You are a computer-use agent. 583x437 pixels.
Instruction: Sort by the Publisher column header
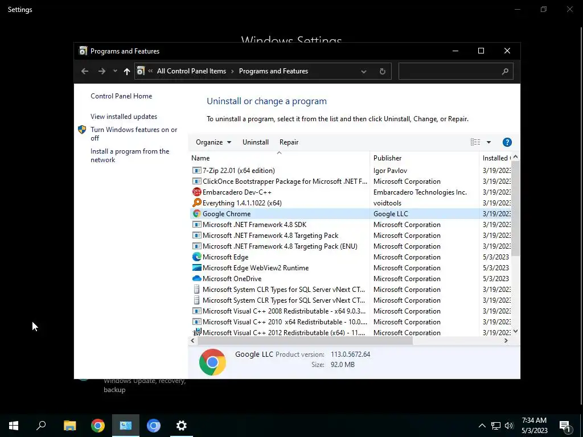[424, 158]
